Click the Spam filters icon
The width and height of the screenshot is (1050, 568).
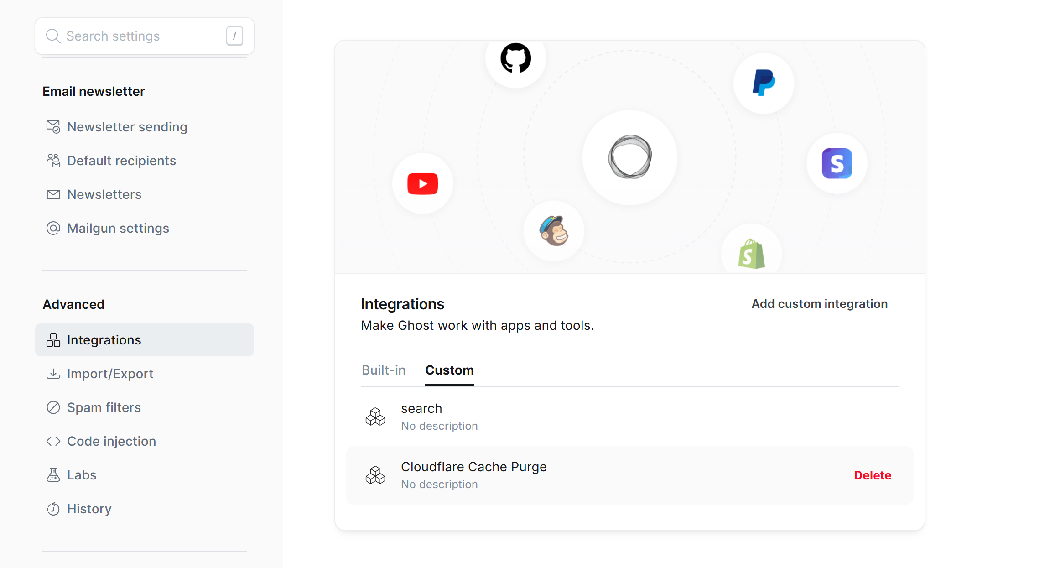pyautogui.click(x=53, y=407)
